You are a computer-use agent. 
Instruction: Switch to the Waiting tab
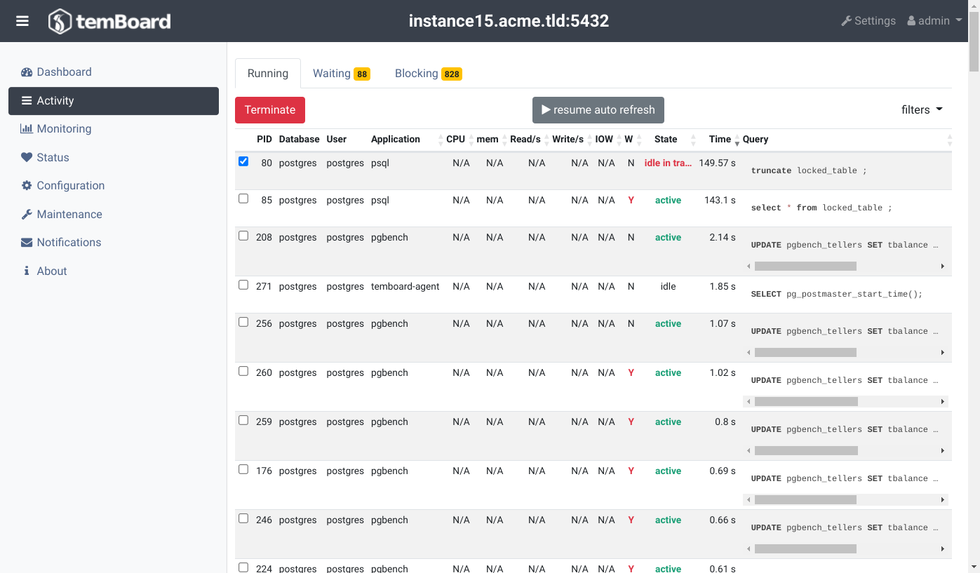[342, 74]
